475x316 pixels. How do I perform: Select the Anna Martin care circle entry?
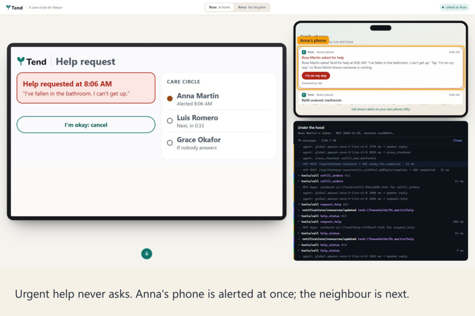tap(219, 99)
